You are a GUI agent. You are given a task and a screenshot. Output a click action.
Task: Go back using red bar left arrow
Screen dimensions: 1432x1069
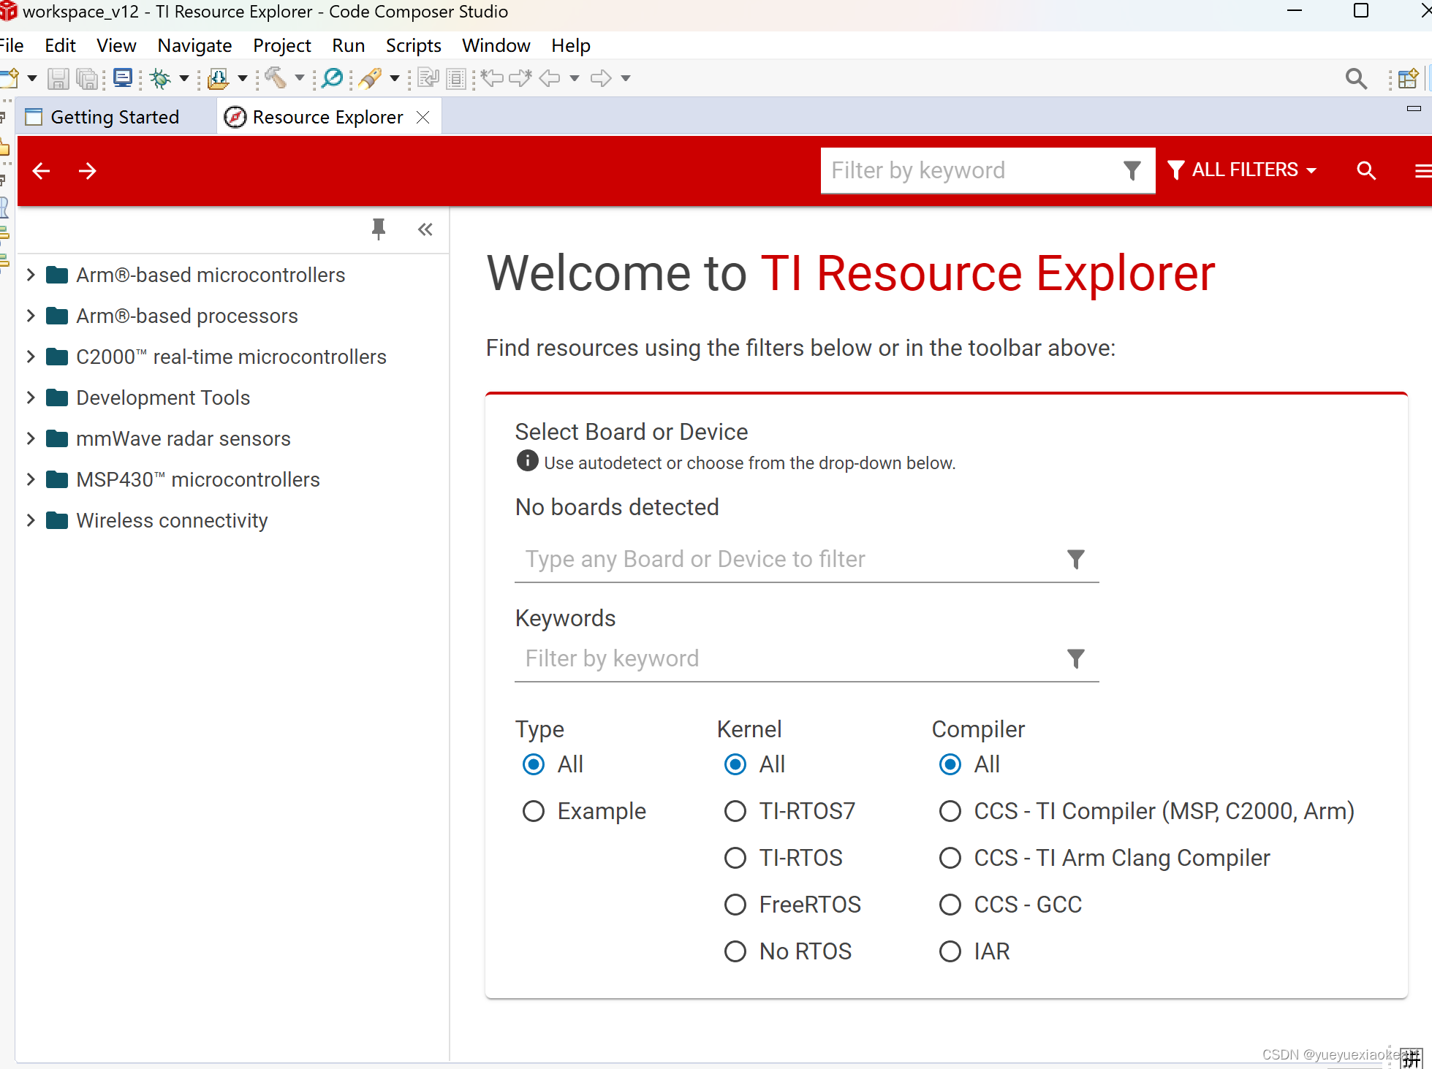click(x=42, y=171)
